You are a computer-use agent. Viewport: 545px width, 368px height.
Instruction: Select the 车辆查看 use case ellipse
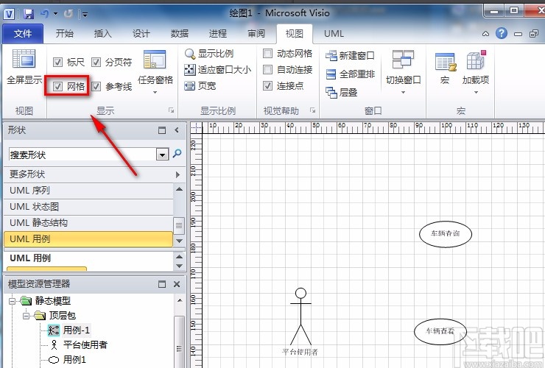pyautogui.click(x=440, y=331)
